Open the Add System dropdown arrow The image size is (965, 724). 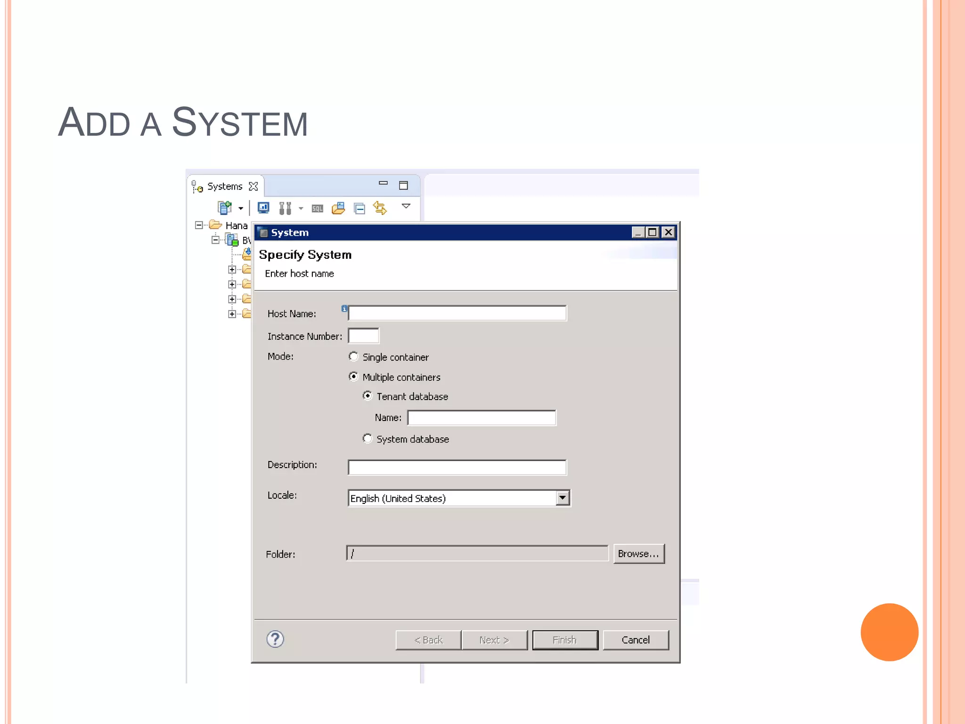pyautogui.click(x=241, y=208)
